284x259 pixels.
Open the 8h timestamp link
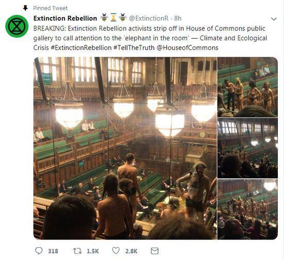(178, 18)
